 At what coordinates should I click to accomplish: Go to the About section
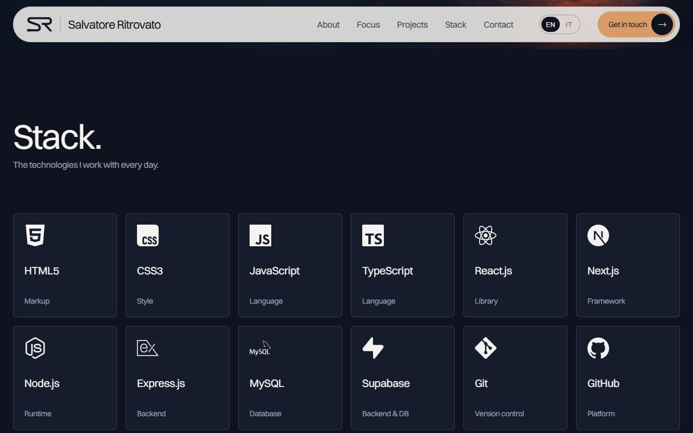[x=328, y=24]
